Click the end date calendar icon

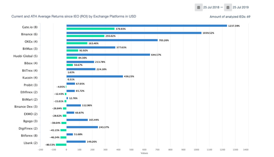coord(228,7)
